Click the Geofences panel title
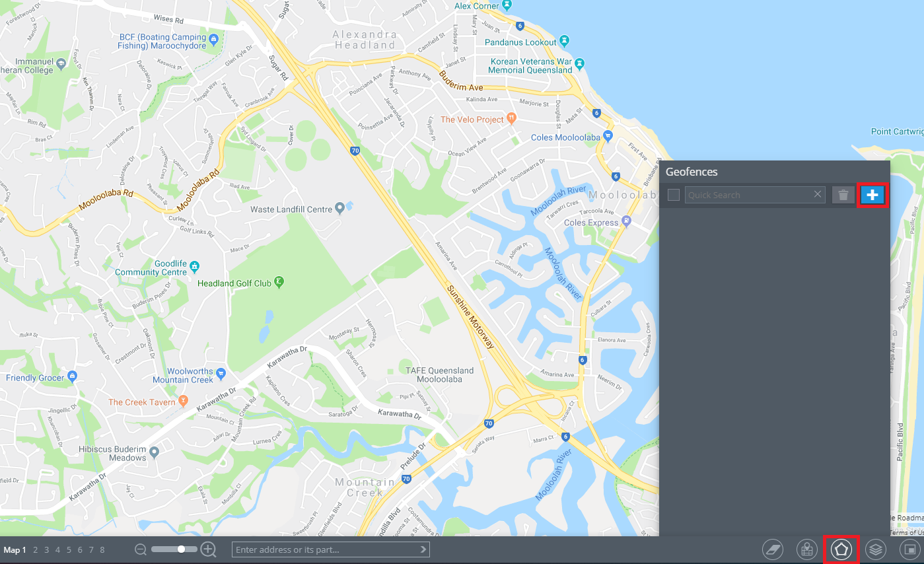 [x=692, y=172]
